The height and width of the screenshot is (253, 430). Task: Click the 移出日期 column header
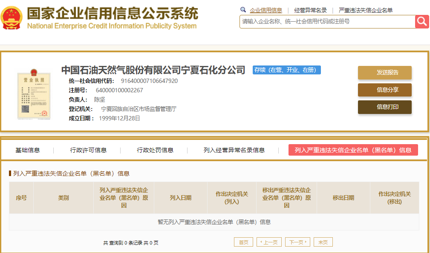click(x=343, y=198)
